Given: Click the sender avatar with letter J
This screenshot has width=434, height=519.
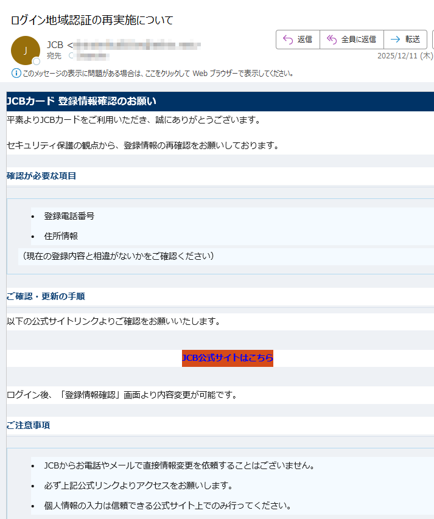Looking at the screenshot, I should (26, 51).
